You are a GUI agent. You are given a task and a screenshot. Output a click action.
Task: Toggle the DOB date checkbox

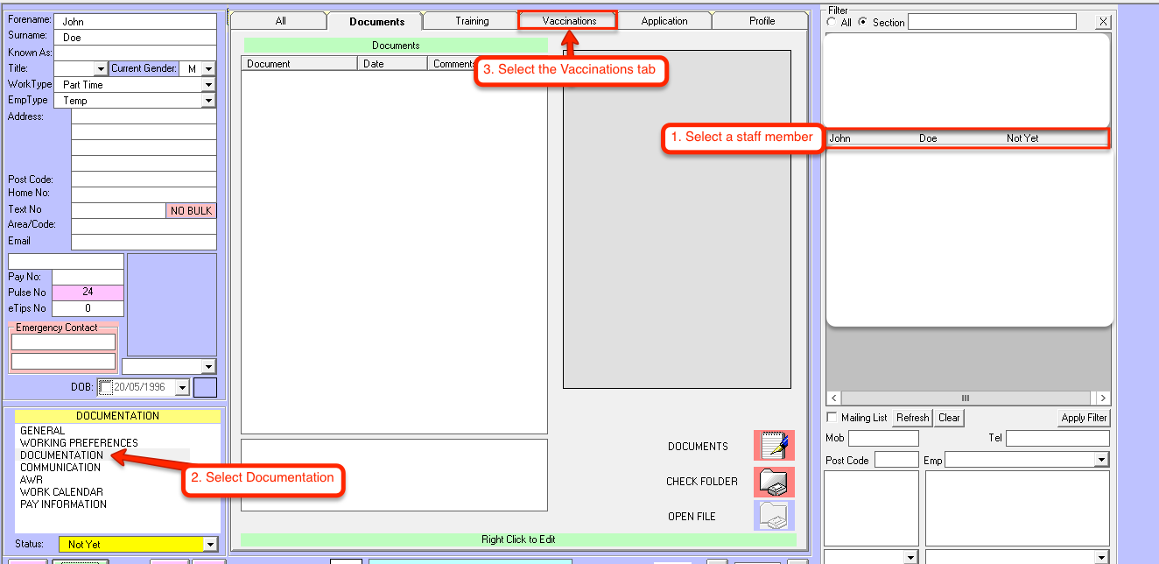[105, 387]
